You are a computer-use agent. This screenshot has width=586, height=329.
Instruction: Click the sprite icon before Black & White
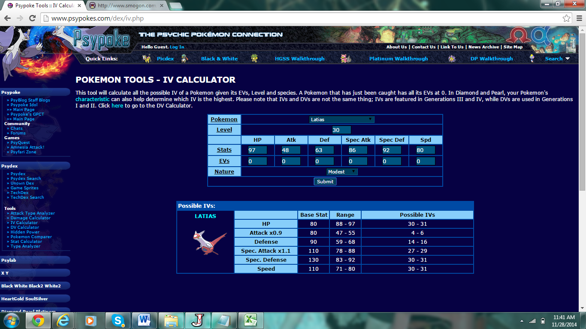[x=184, y=59]
